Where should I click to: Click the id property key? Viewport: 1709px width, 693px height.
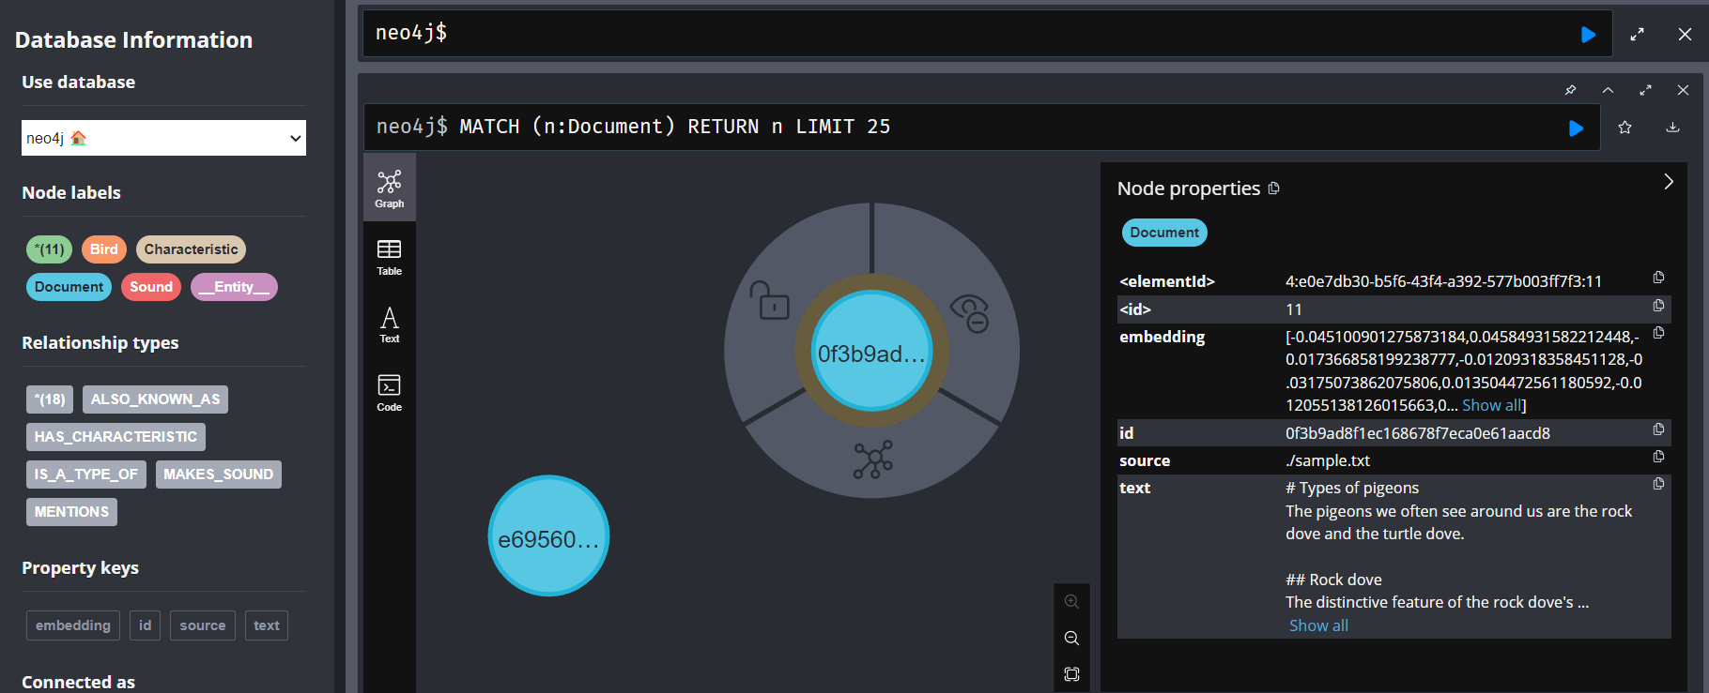pyautogui.click(x=145, y=625)
